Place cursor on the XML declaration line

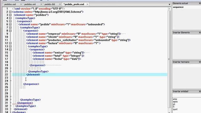(38, 9)
